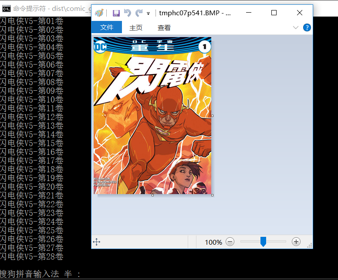The height and width of the screenshot is (280, 338).
Task: Click the Flash comic cover canvas image
Action: coord(152,116)
